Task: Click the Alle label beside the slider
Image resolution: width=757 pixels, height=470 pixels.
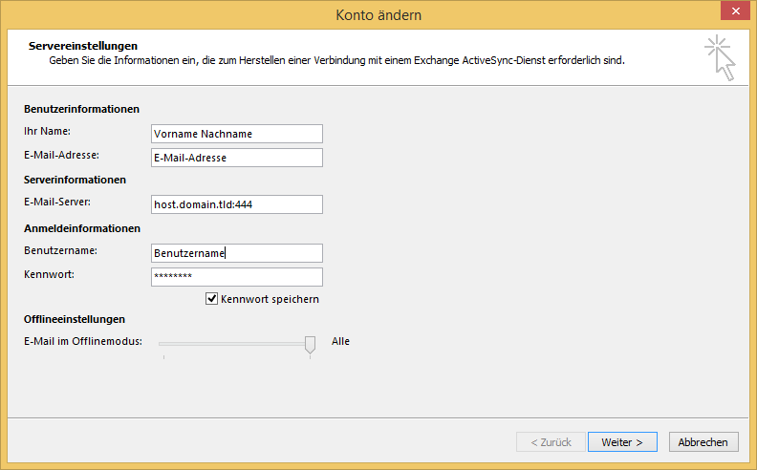Action: (x=340, y=341)
